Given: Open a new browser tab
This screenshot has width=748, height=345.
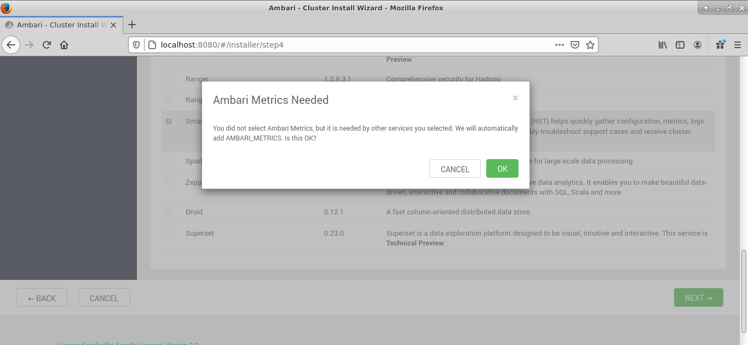Looking at the screenshot, I should tap(132, 25).
